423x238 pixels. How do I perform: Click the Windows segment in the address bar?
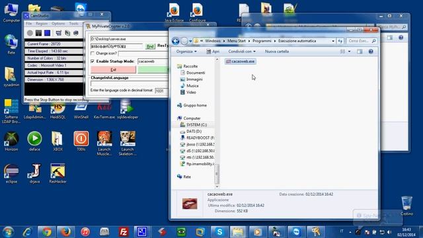point(213,41)
